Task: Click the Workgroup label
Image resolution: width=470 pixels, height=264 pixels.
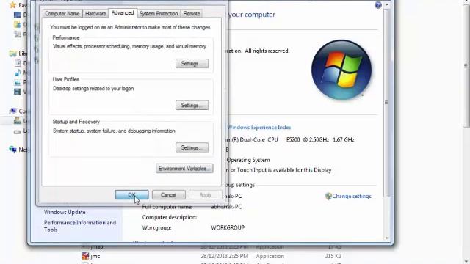Action: [x=156, y=228]
